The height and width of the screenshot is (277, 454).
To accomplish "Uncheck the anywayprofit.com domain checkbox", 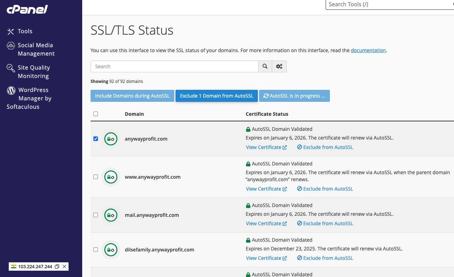I will coord(96,139).
